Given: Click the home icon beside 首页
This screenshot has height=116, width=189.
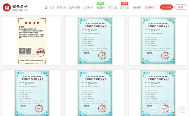Looking at the screenshot, I should (46, 7).
